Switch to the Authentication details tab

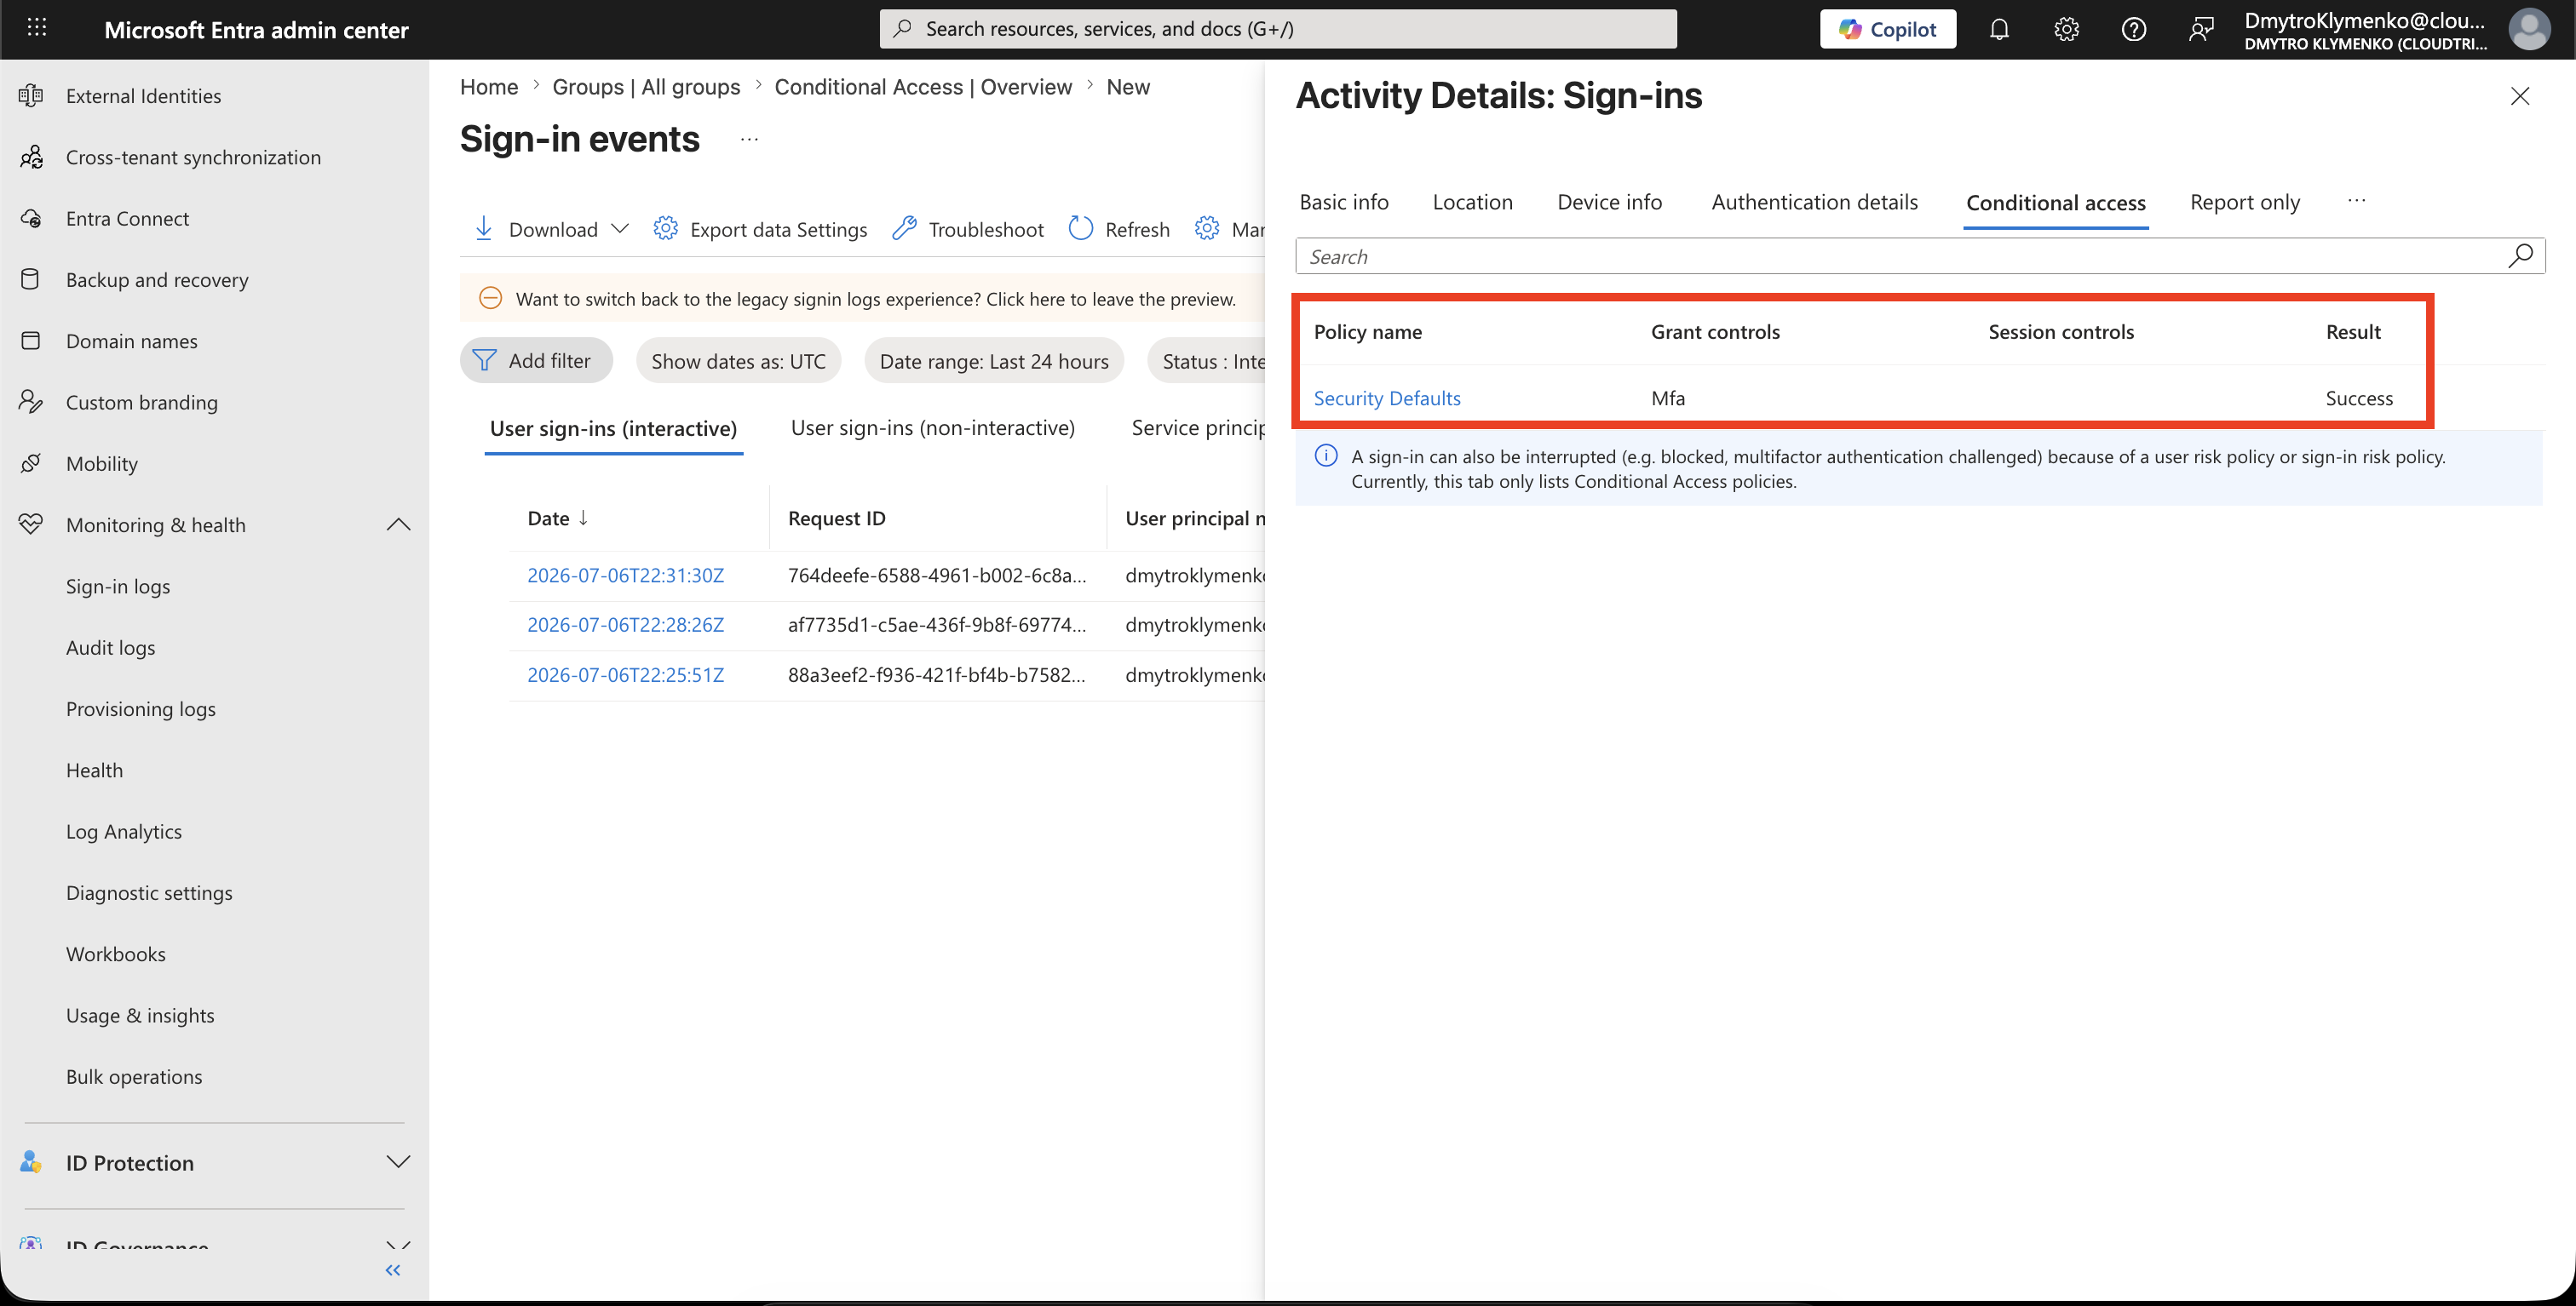[x=1814, y=202]
